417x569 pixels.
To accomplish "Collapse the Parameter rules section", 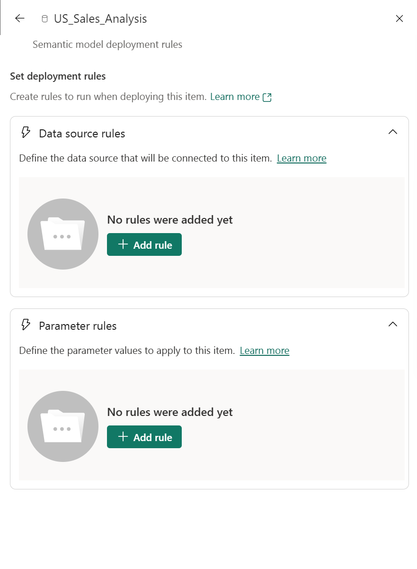I will tap(392, 324).
